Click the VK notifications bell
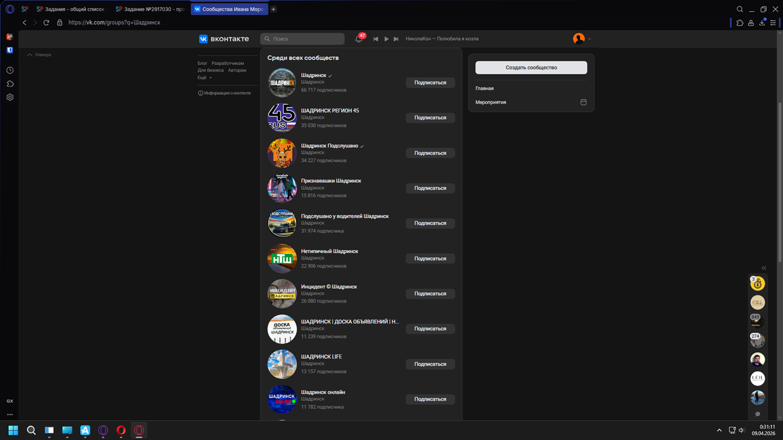 (x=359, y=39)
